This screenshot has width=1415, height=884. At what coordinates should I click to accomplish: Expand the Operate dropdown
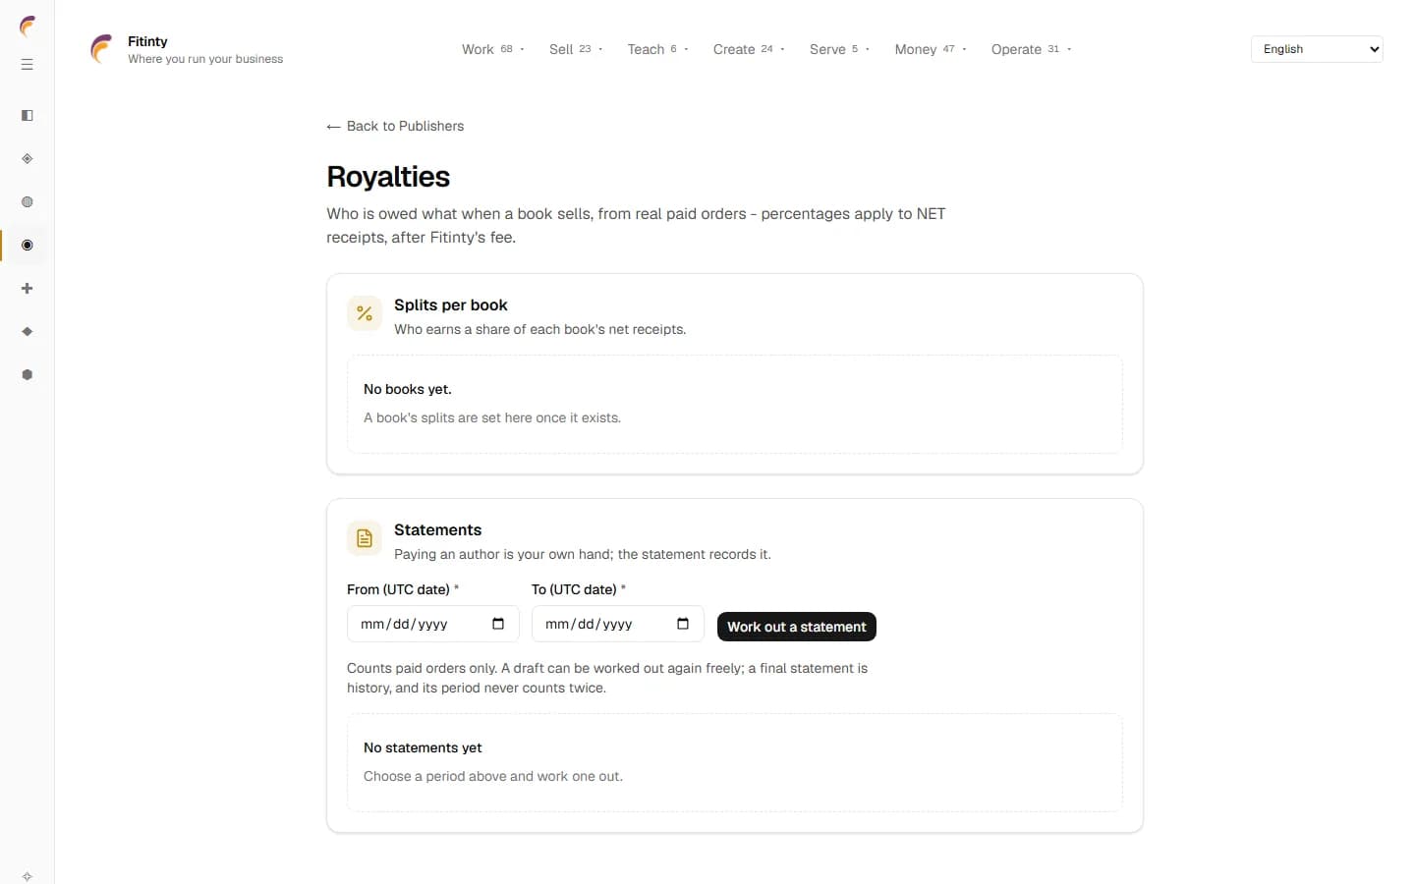click(x=1031, y=49)
